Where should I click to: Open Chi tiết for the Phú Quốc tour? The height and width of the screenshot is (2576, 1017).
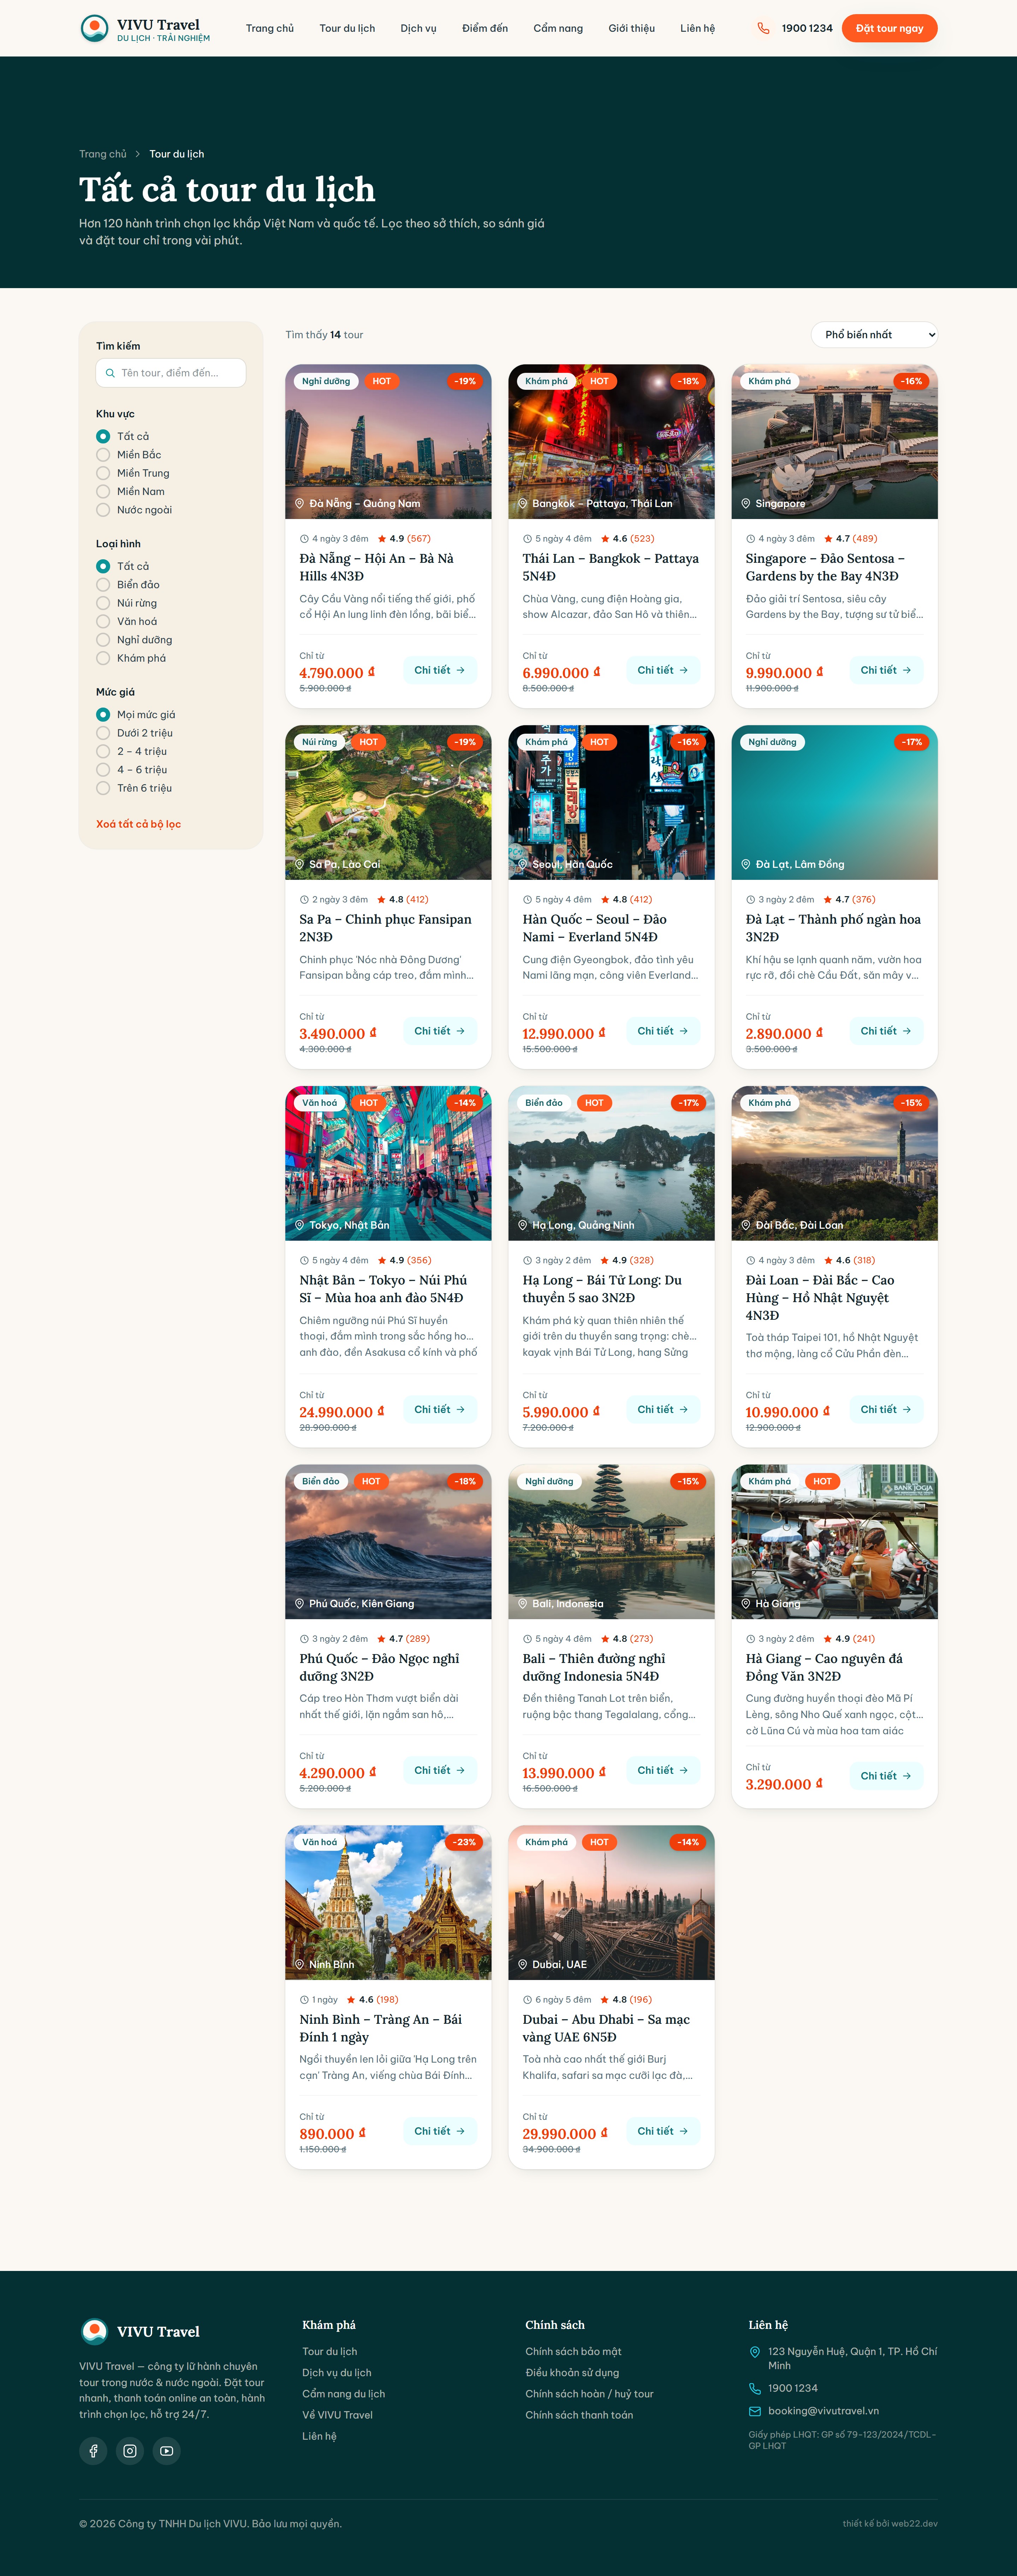click(x=440, y=1770)
